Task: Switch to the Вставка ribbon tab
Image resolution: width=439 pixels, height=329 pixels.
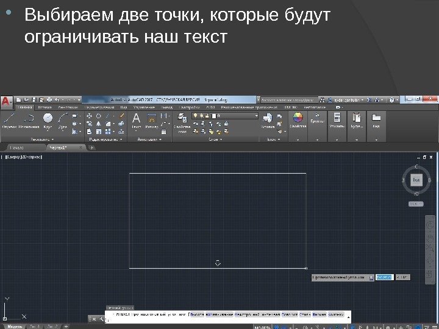Action: (45, 107)
